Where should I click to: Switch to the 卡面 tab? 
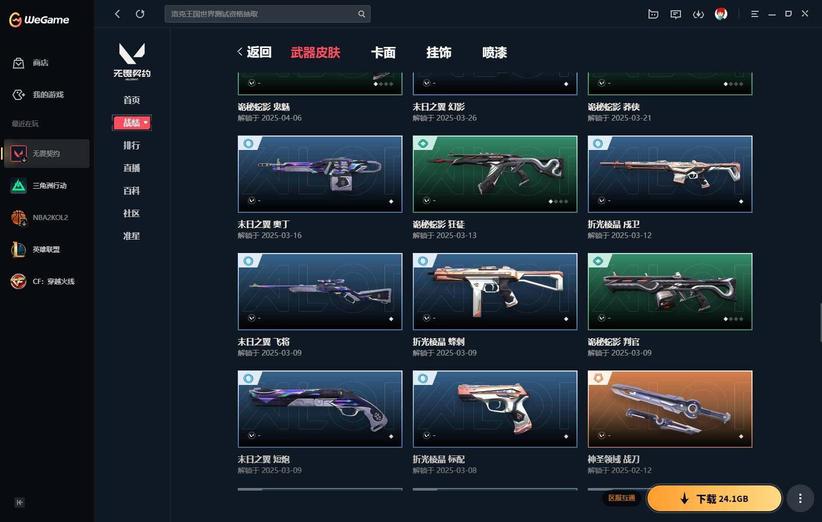click(x=383, y=53)
